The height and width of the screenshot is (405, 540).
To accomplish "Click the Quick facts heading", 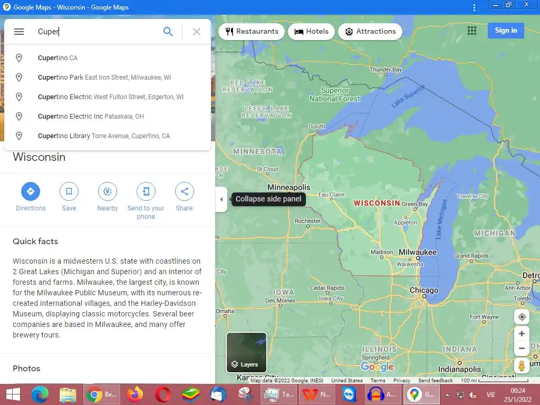I will pyautogui.click(x=35, y=242).
